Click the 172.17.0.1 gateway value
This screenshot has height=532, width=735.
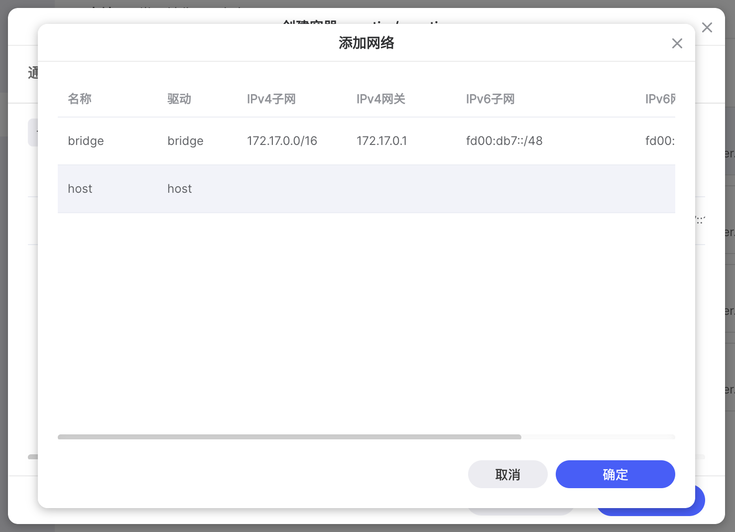(381, 141)
